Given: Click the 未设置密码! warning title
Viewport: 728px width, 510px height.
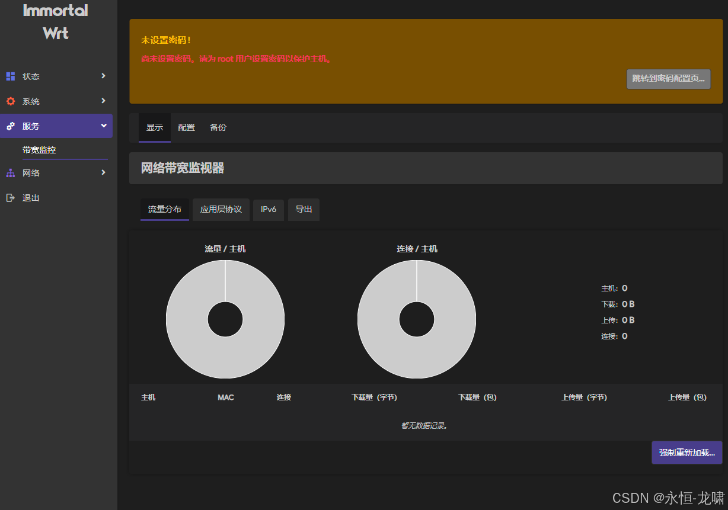Looking at the screenshot, I should 166,40.
